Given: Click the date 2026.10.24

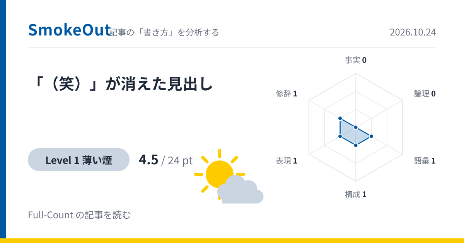Looking at the screenshot, I should (x=413, y=32).
